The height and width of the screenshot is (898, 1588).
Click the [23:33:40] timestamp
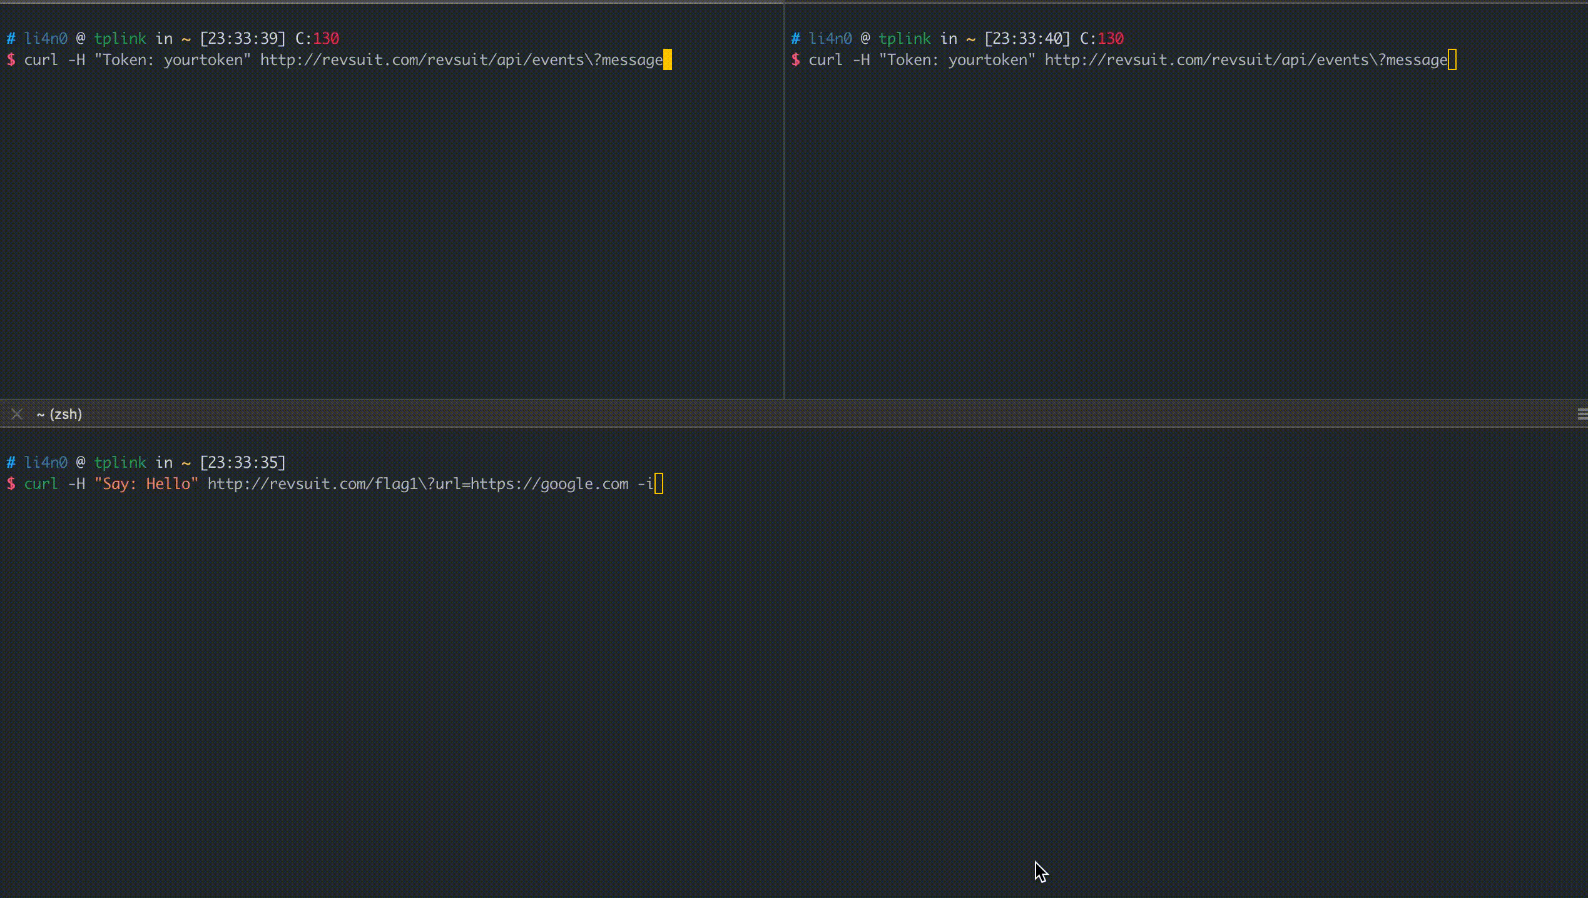click(1027, 39)
